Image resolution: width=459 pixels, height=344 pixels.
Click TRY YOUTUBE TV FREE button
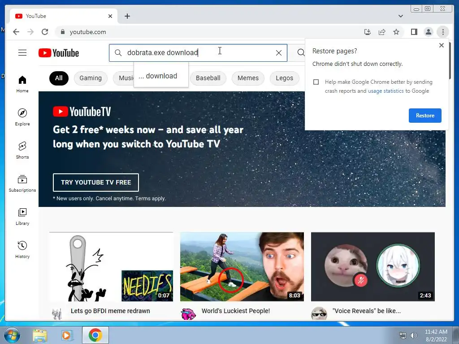click(96, 182)
